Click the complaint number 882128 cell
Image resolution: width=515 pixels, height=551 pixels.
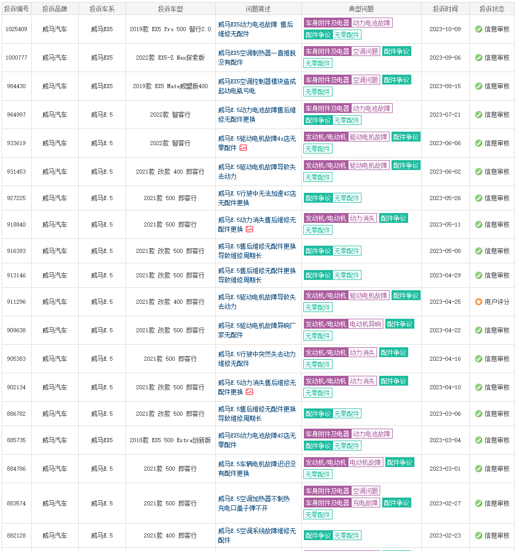[x=16, y=535]
